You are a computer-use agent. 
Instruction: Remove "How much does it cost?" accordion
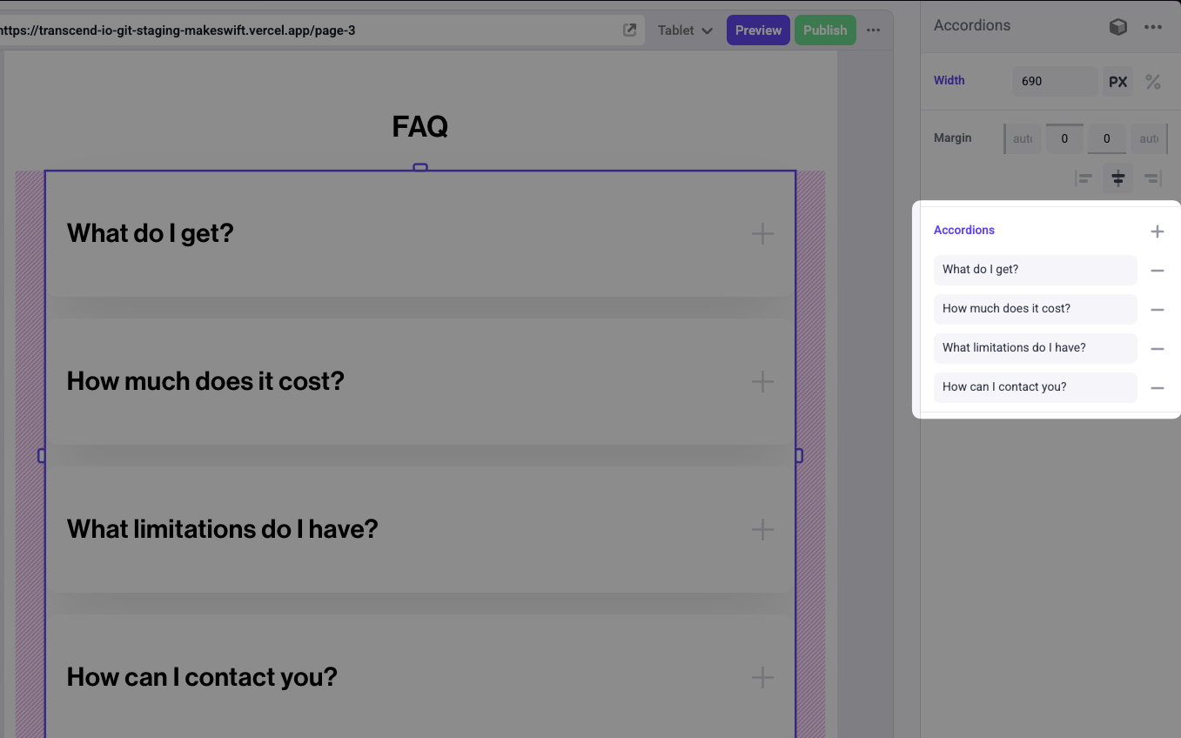click(x=1157, y=310)
